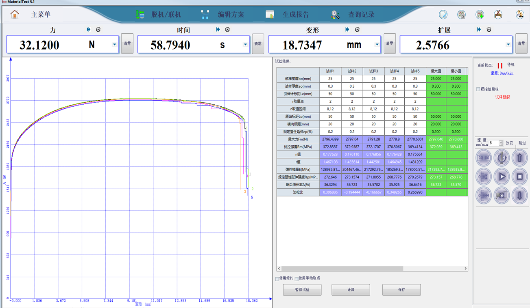The width and height of the screenshot is (530, 308).
Task: Click the home icon beside 主菜单
Action: click(x=15, y=15)
